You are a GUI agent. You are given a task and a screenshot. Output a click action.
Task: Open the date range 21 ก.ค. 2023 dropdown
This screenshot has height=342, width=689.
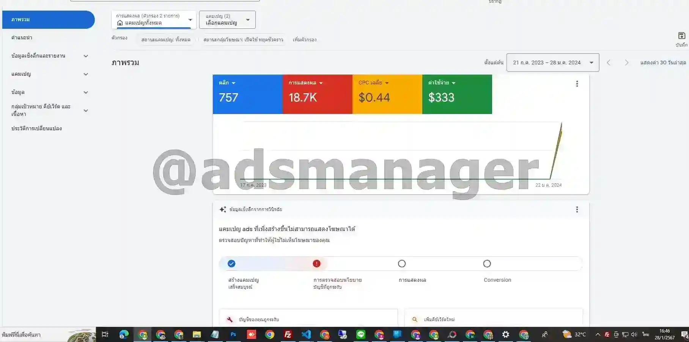point(552,62)
